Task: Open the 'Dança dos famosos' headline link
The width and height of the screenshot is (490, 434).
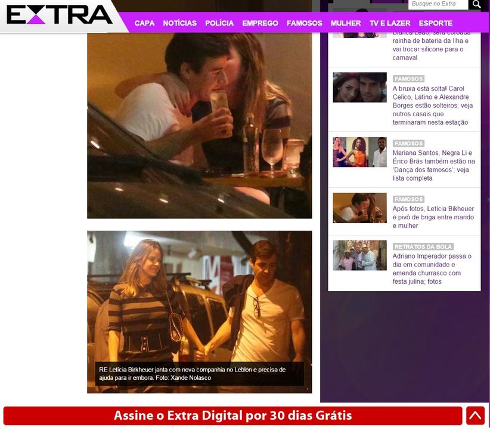Action: 433,166
